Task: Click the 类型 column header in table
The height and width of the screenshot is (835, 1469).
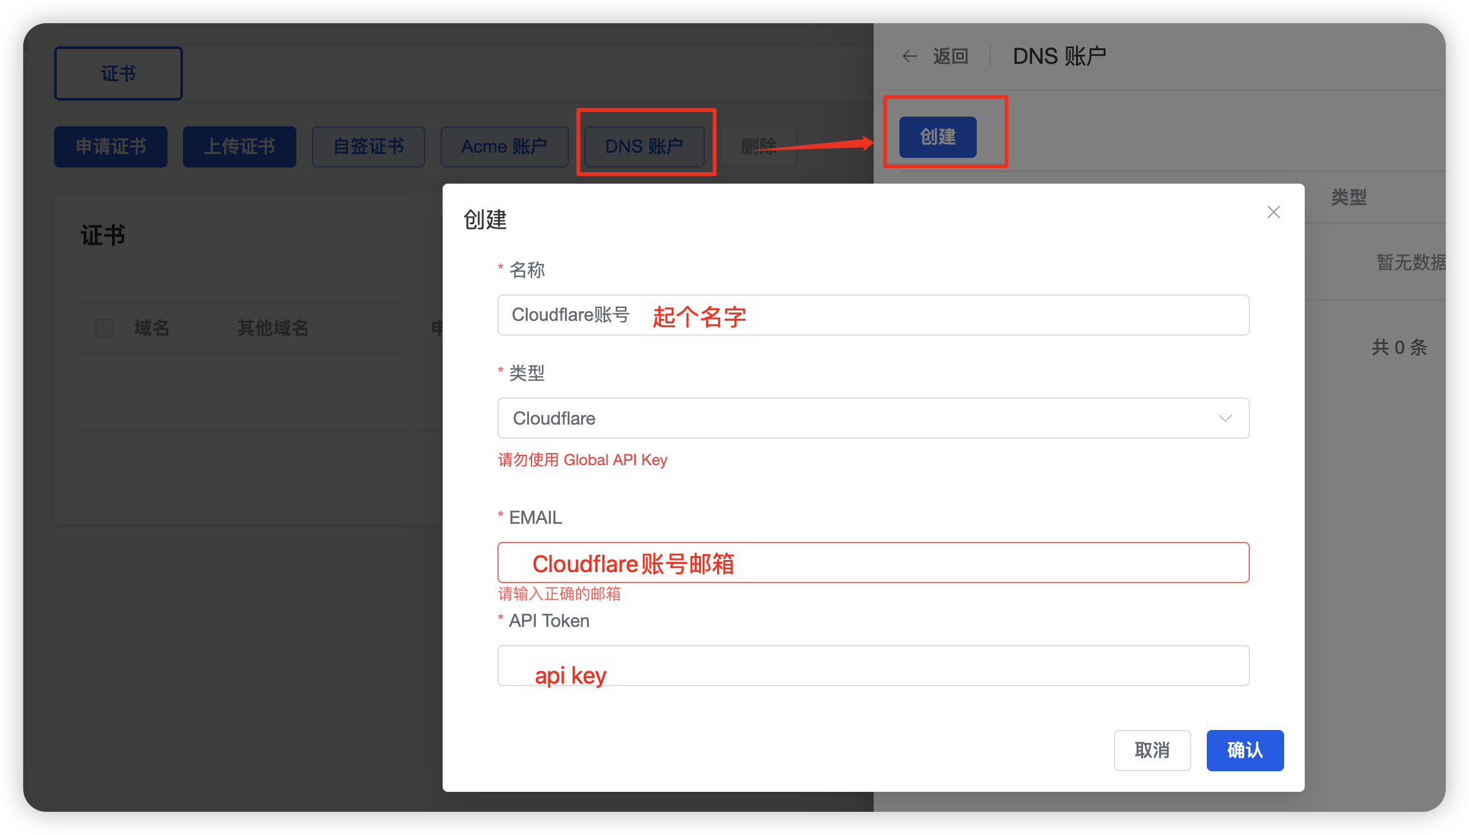Action: (x=1349, y=197)
